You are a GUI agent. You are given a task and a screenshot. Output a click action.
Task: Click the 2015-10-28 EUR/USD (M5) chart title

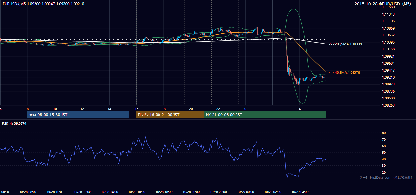coord(383,4)
